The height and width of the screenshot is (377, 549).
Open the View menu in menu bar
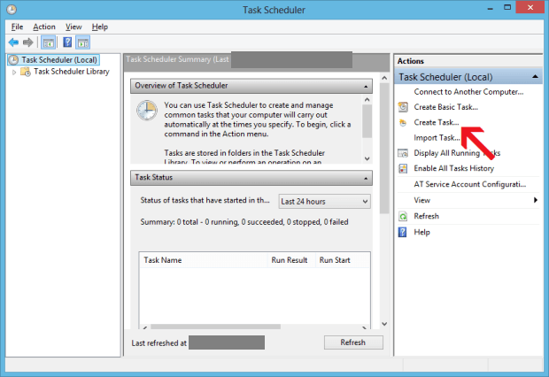tap(73, 27)
